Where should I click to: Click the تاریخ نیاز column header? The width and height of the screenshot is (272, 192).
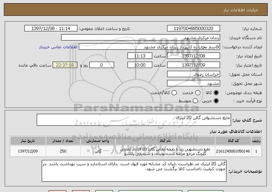[x=28, y=141]
